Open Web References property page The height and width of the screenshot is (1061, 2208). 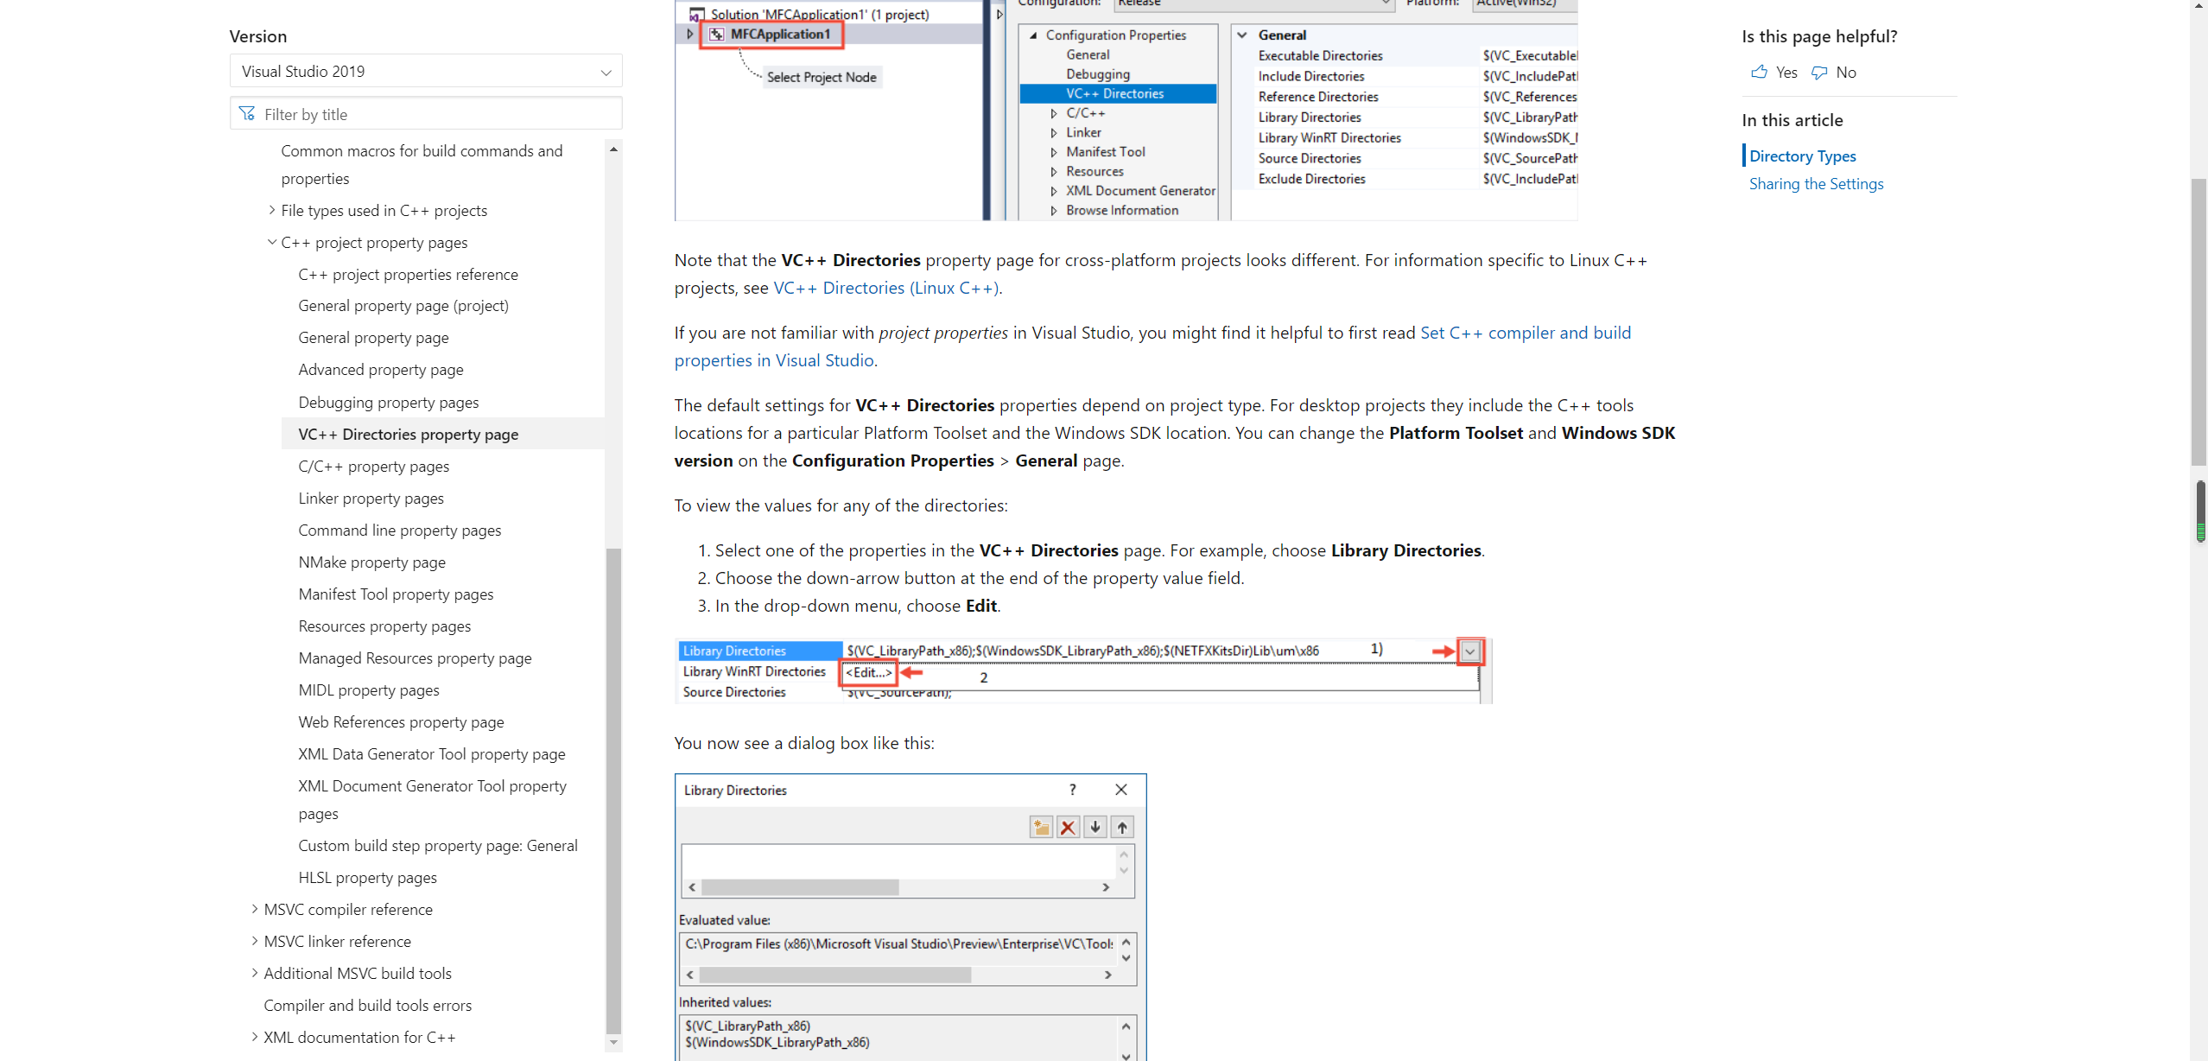[401, 722]
